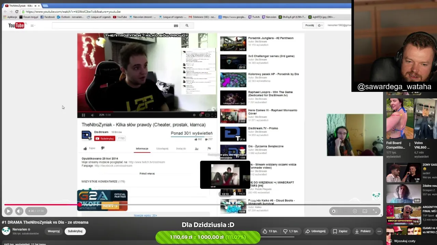Viewport: 437px width, 245px height.
Task: Open DisStream channel logo
Action: 86,135
